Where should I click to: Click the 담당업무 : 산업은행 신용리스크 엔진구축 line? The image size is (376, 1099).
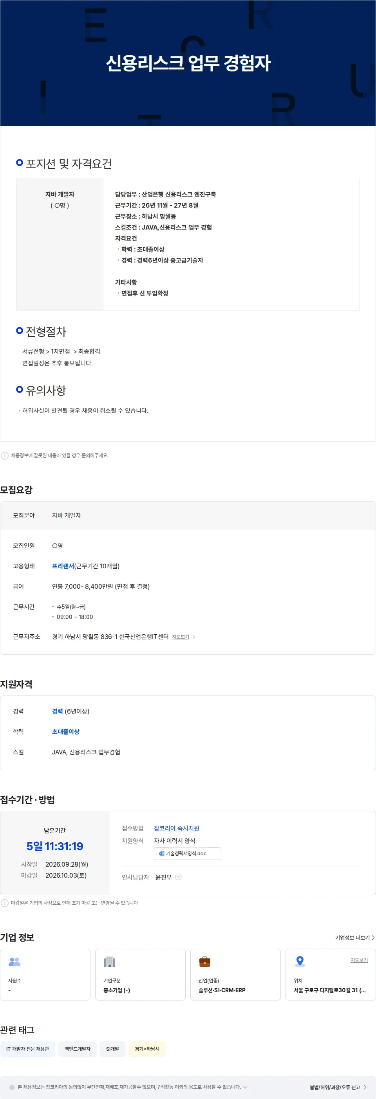pos(165,194)
